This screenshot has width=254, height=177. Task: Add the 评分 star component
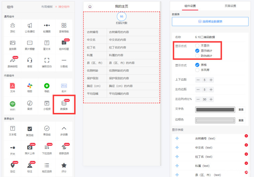click(64, 167)
